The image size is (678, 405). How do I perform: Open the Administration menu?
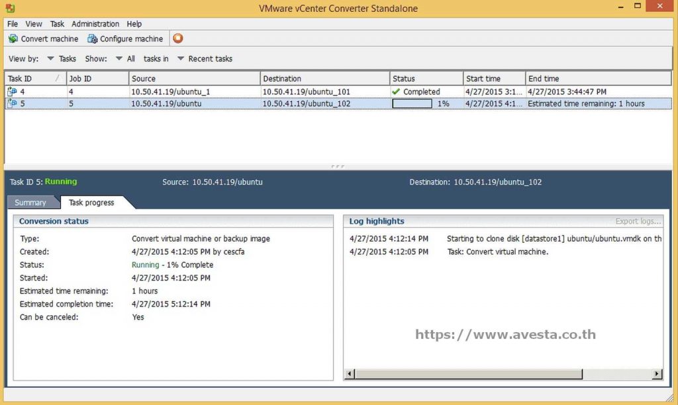point(95,24)
